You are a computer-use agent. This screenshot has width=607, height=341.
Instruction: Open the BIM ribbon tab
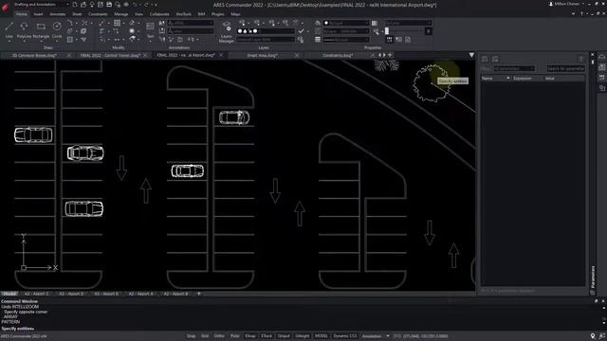click(x=201, y=14)
